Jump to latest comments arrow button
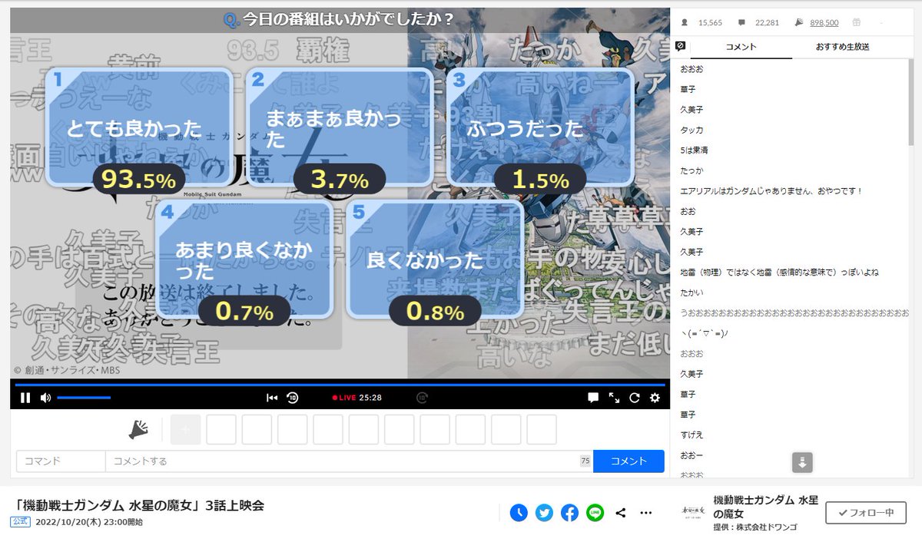 (x=802, y=462)
